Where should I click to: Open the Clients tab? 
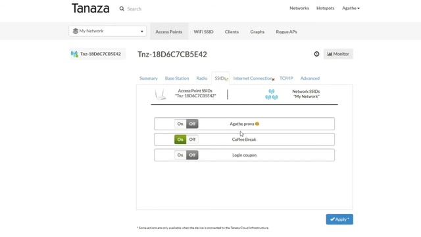tap(232, 32)
